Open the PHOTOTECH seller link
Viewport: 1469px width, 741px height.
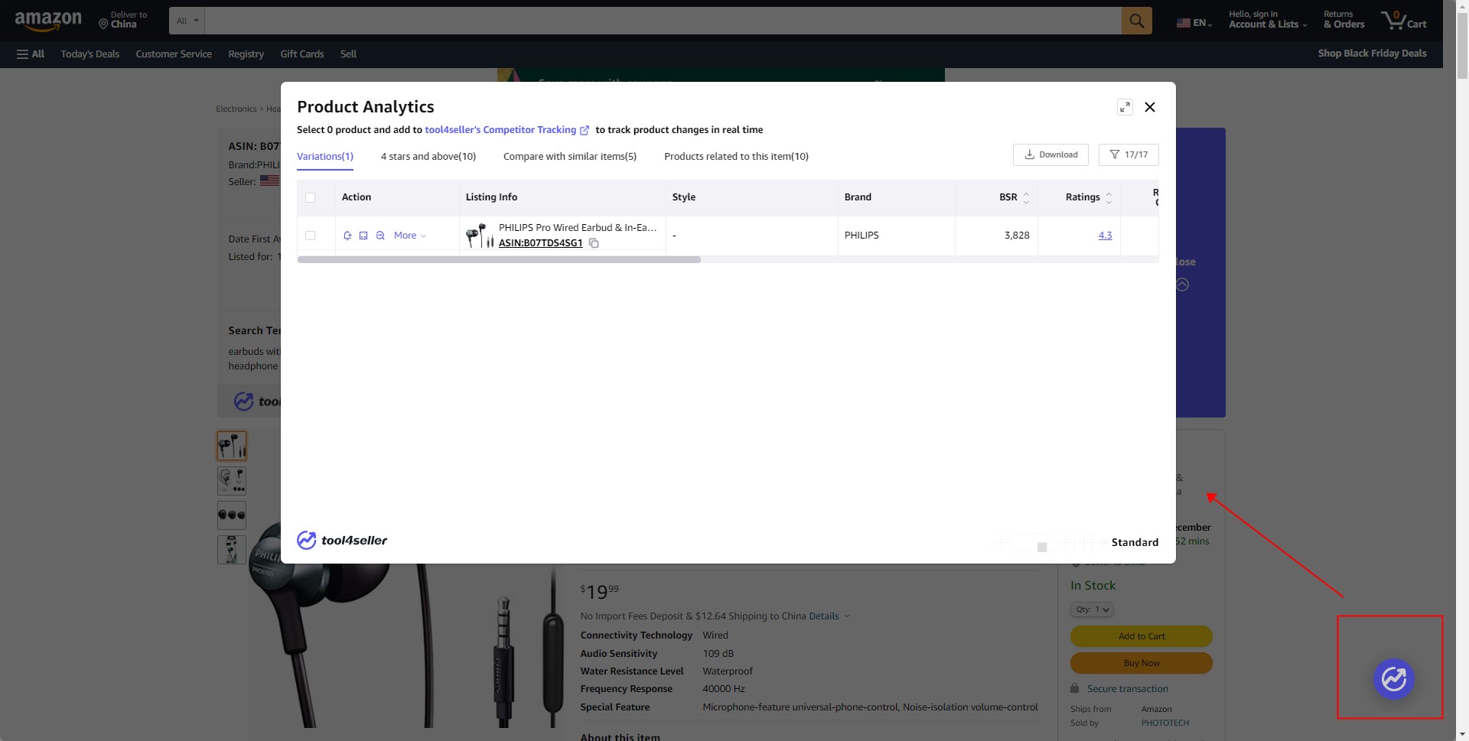pos(1164,723)
